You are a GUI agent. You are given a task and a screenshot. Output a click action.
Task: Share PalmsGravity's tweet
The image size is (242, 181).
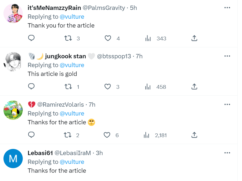click(194, 38)
